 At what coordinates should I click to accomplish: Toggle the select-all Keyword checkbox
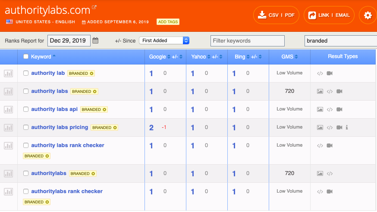click(x=26, y=57)
